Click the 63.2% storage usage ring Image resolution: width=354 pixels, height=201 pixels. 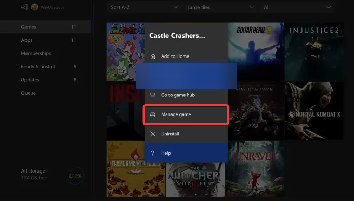coord(75,176)
